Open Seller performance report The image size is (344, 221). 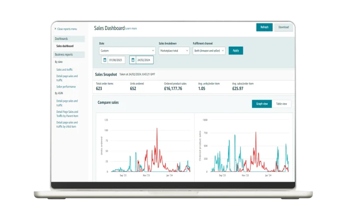tap(66, 86)
